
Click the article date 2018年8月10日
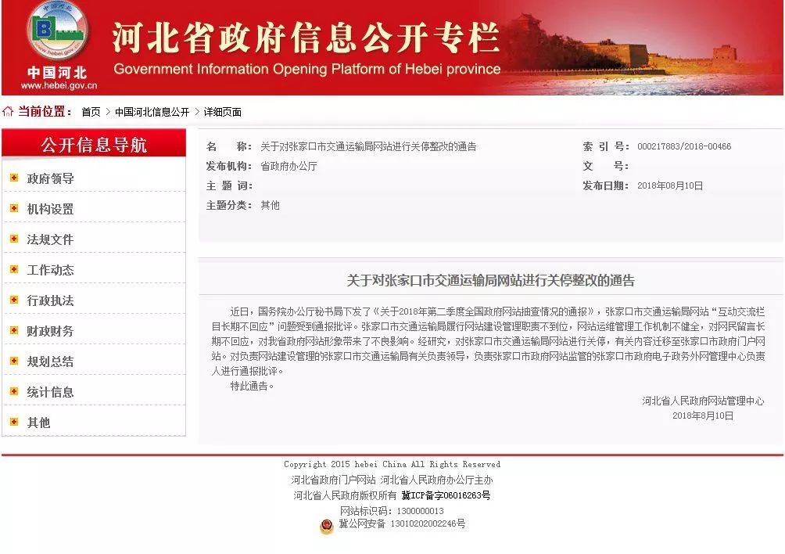(x=703, y=415)
